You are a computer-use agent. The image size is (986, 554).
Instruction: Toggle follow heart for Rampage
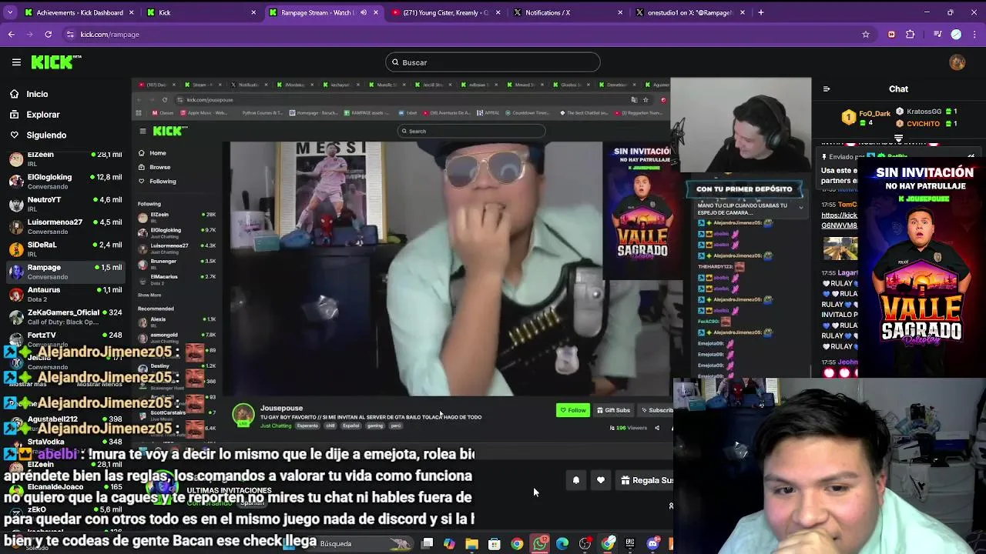pyautogui.click(x=601, y=480)
